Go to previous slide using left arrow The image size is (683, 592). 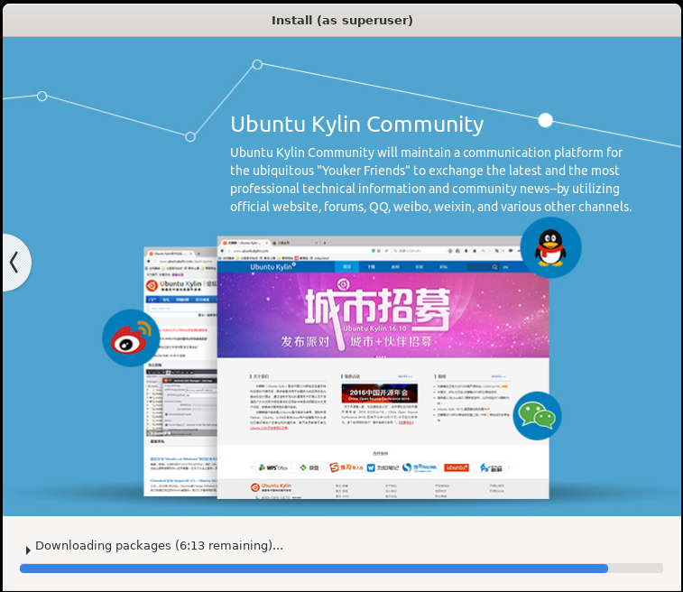tap(14, 263)
